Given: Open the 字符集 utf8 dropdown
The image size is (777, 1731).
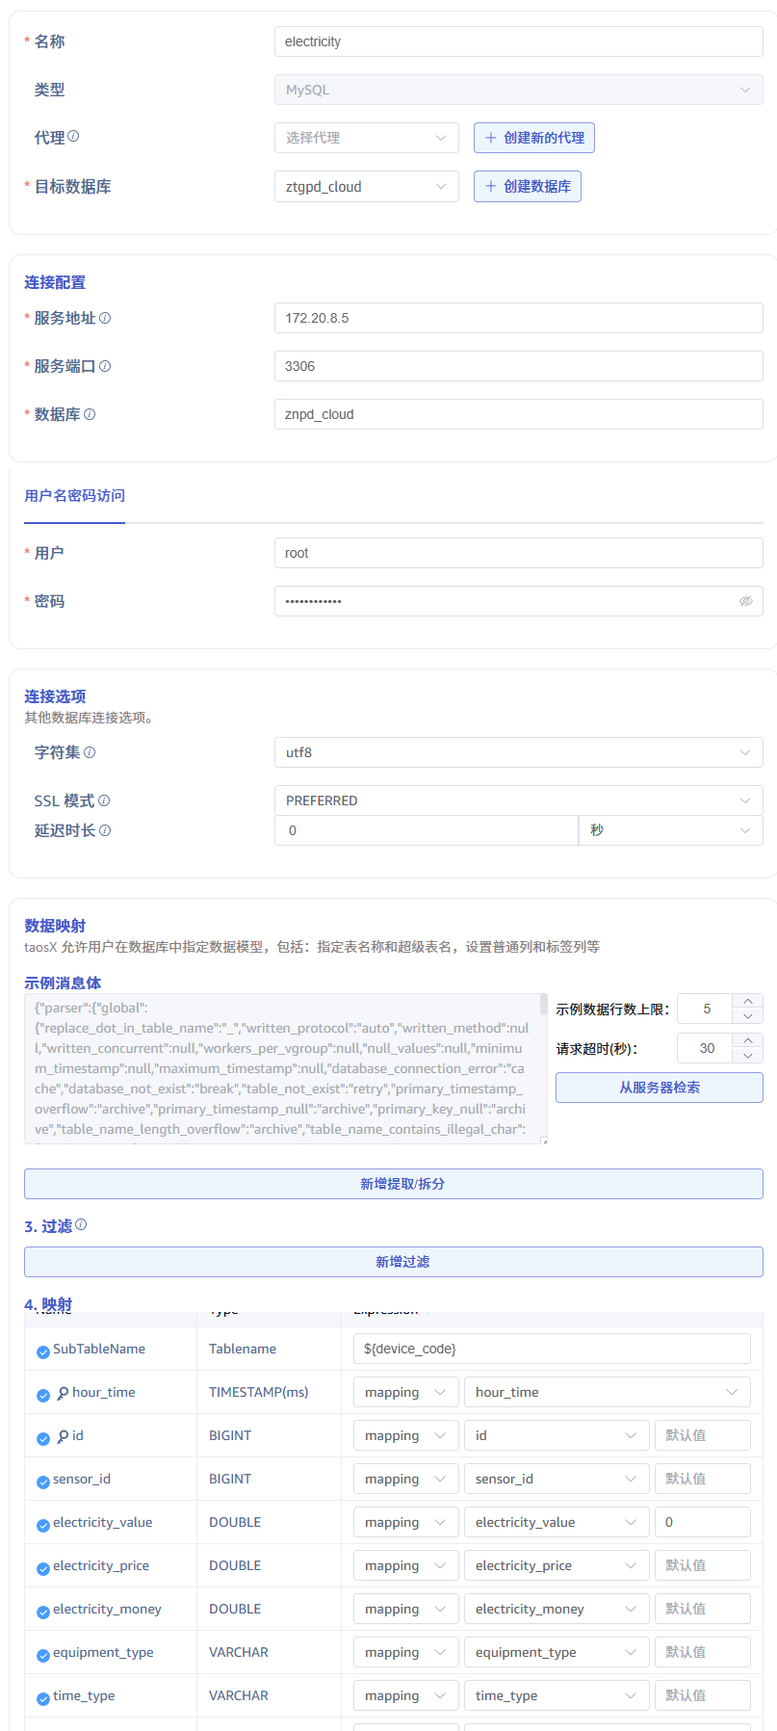Looking at the screenshot, I should (518, 752).
